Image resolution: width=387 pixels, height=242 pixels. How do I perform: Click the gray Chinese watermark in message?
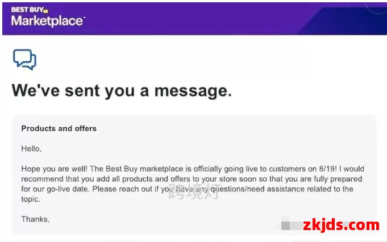194,191
